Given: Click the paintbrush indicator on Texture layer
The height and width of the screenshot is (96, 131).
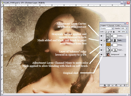Looking at the screenshot, I should pos(105,40).
